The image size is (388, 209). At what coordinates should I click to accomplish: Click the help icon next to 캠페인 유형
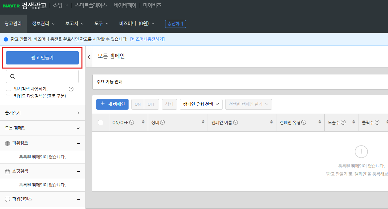[x=304, y=122]
